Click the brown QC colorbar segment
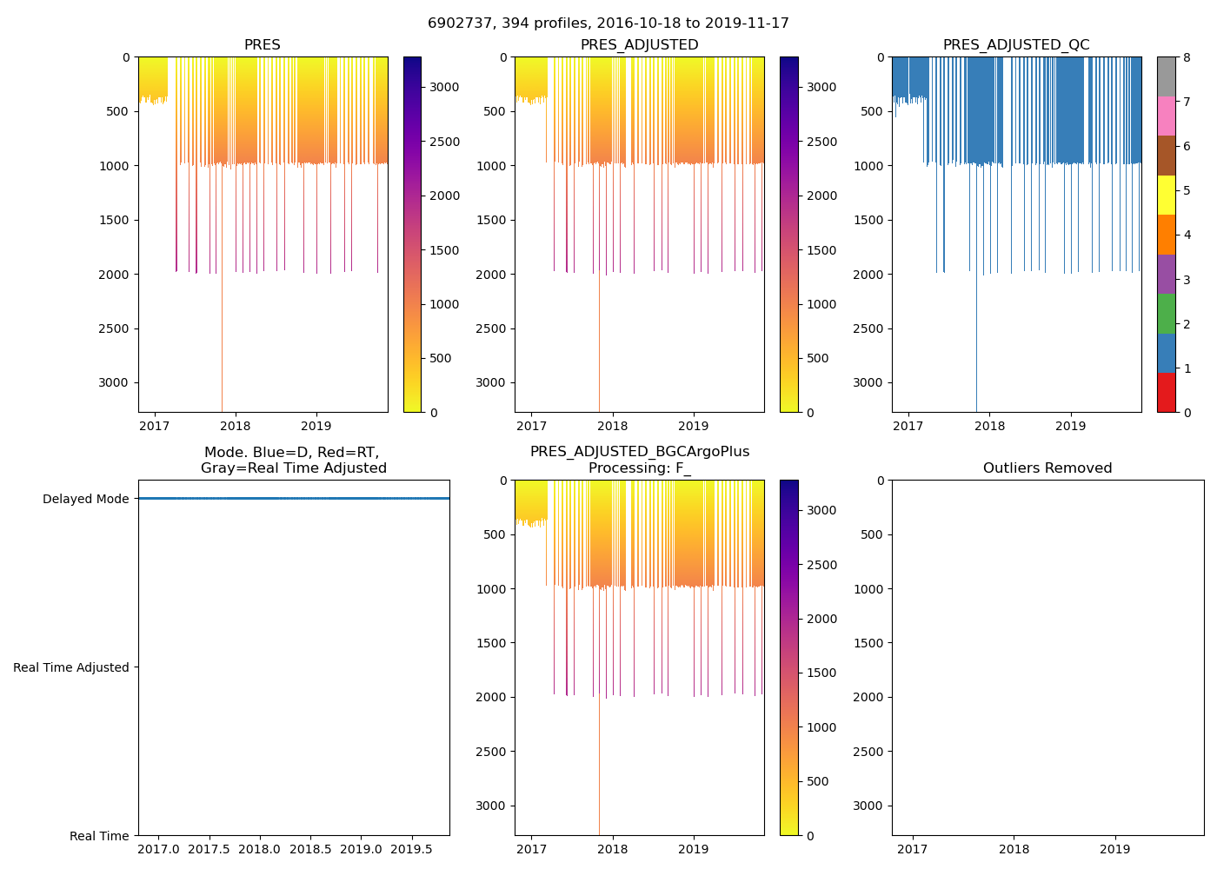This screenshot has width=1217, height=869. (x=1166, y=156)
